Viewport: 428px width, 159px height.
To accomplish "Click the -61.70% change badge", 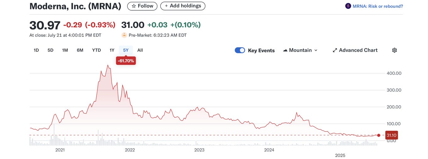I will [x=126, y=61].
